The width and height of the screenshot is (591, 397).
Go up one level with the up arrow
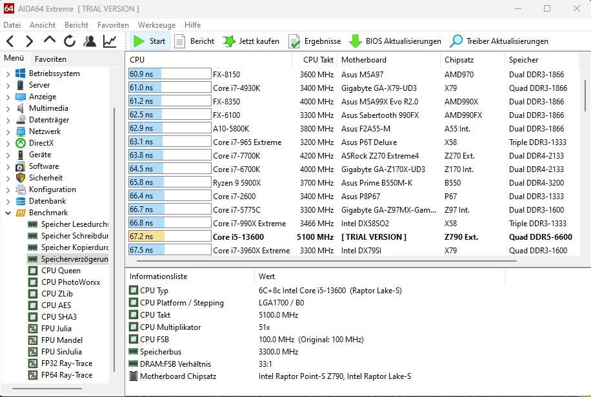pos(50,41)
